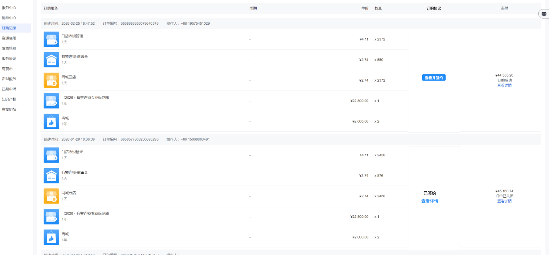Click the orange 同城云店 icon in the second order
Viewport: 549px width, 255px height.
coord(51,196)
